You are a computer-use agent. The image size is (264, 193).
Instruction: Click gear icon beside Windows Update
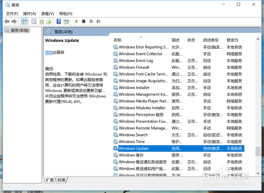coord(116,148)
